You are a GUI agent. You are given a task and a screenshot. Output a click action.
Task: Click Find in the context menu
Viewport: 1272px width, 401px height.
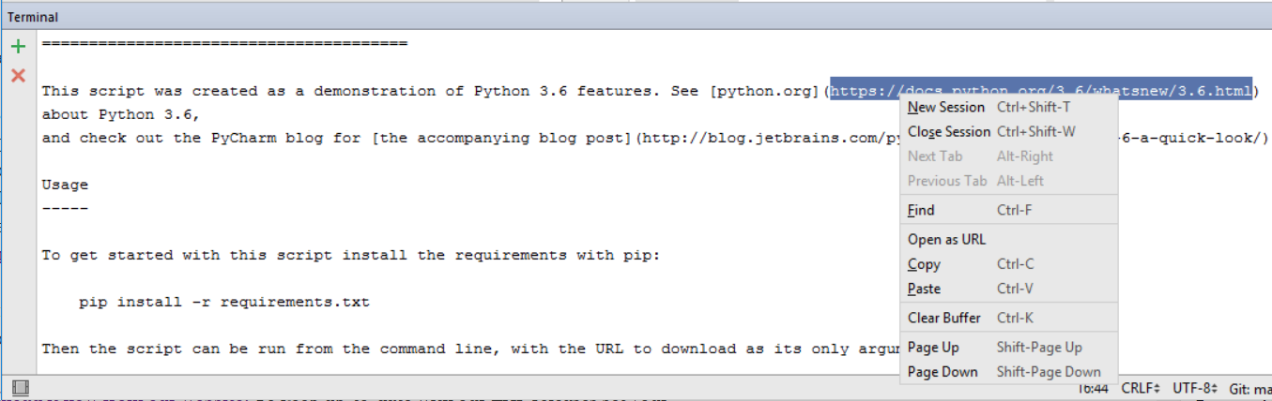(x=921, y=211)
